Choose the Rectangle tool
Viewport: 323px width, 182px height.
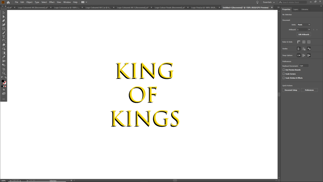[4, 29]
